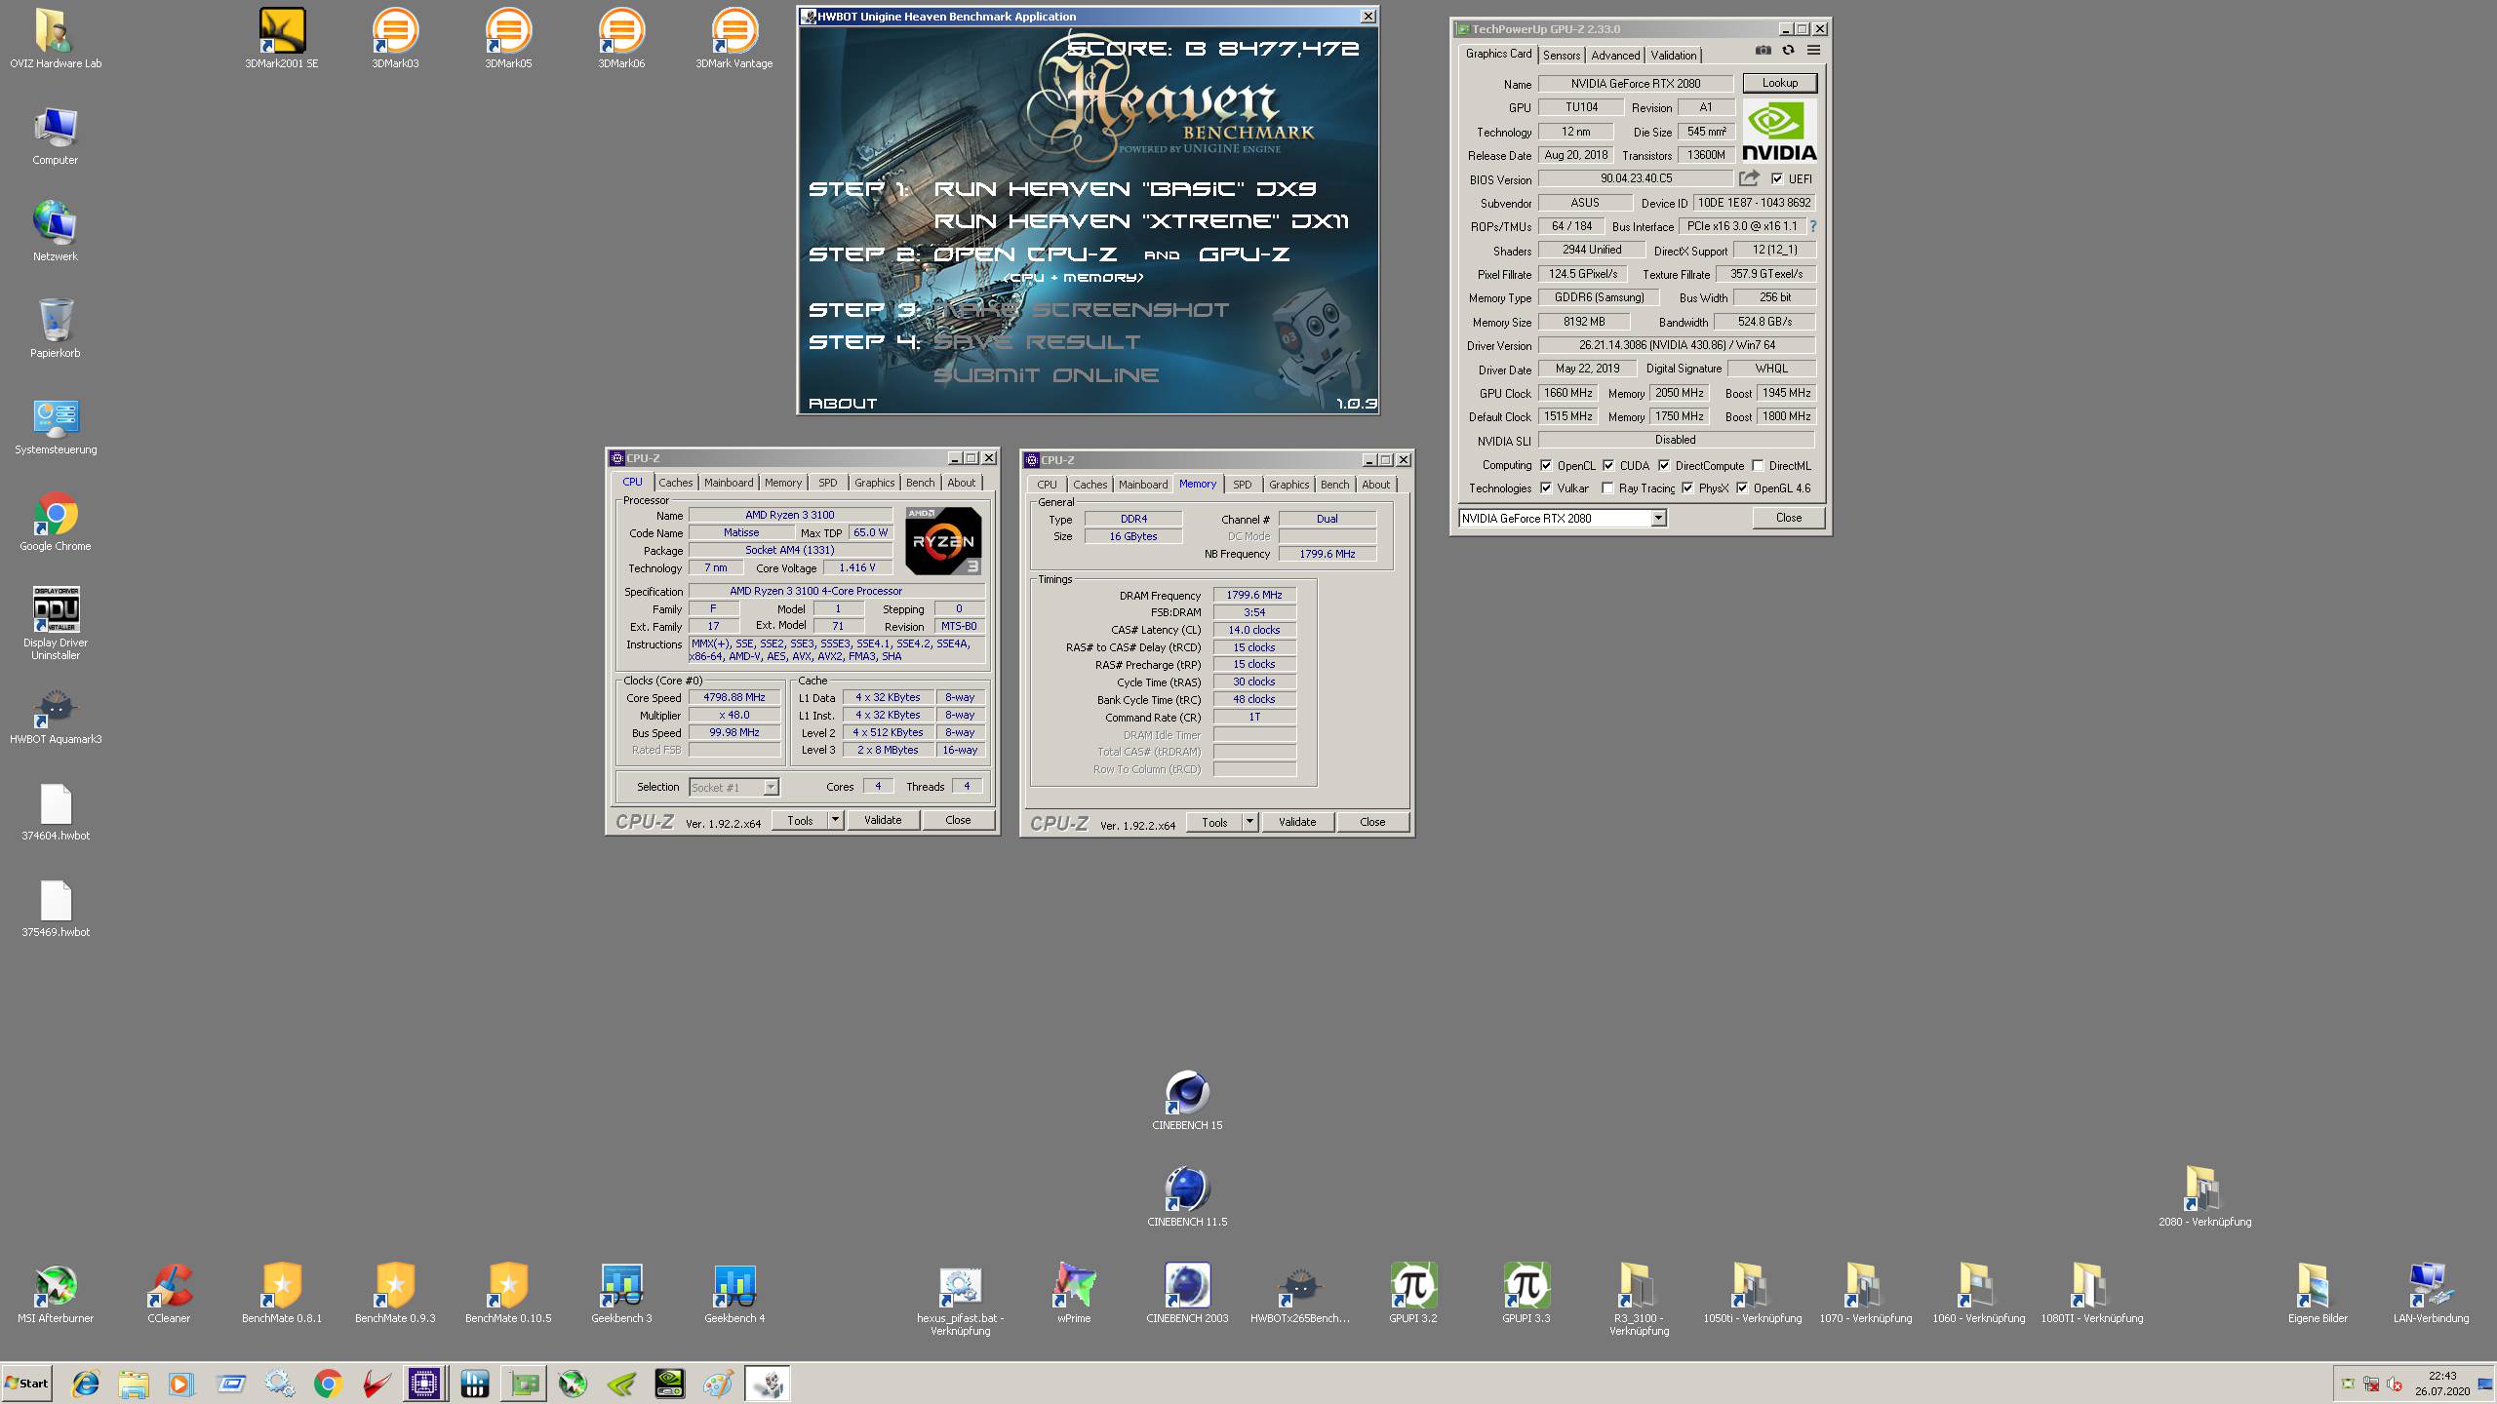Click Close button in GPU-Z
Image resolution: width=2497 pixels, height=1404 pixels.
point(1788,518)
